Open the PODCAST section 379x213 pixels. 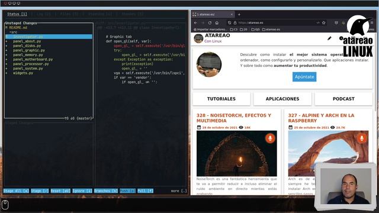point(343,99)
